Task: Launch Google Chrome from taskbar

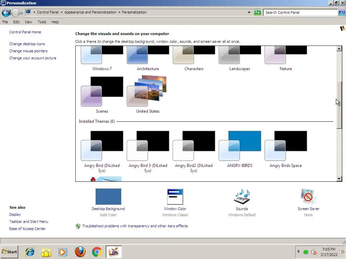Action: point(97,252)
